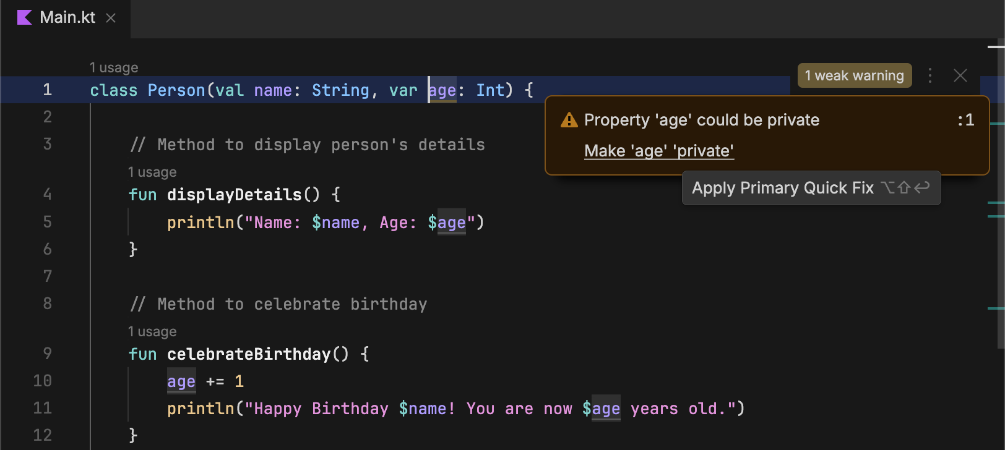The width and height of the screenshot is (1005, 450).
Task: Click line number 5 in the gutter
Action: pyautogui.click(x=47, y=222)
